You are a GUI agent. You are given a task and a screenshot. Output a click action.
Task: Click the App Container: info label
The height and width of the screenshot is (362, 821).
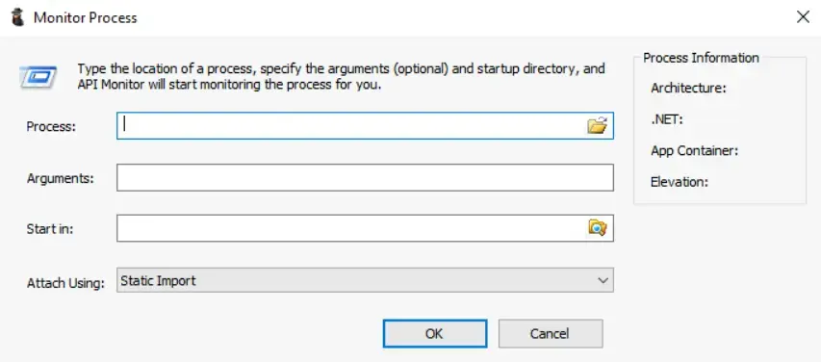point(694,151)
